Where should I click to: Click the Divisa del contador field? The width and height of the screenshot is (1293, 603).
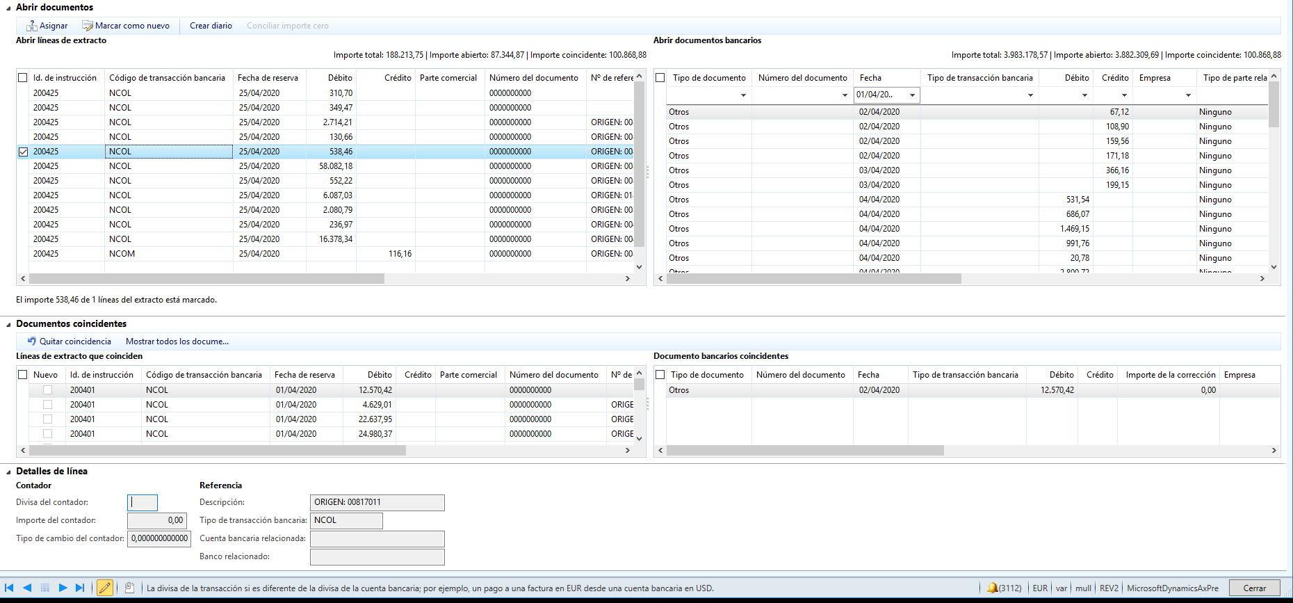143,502
